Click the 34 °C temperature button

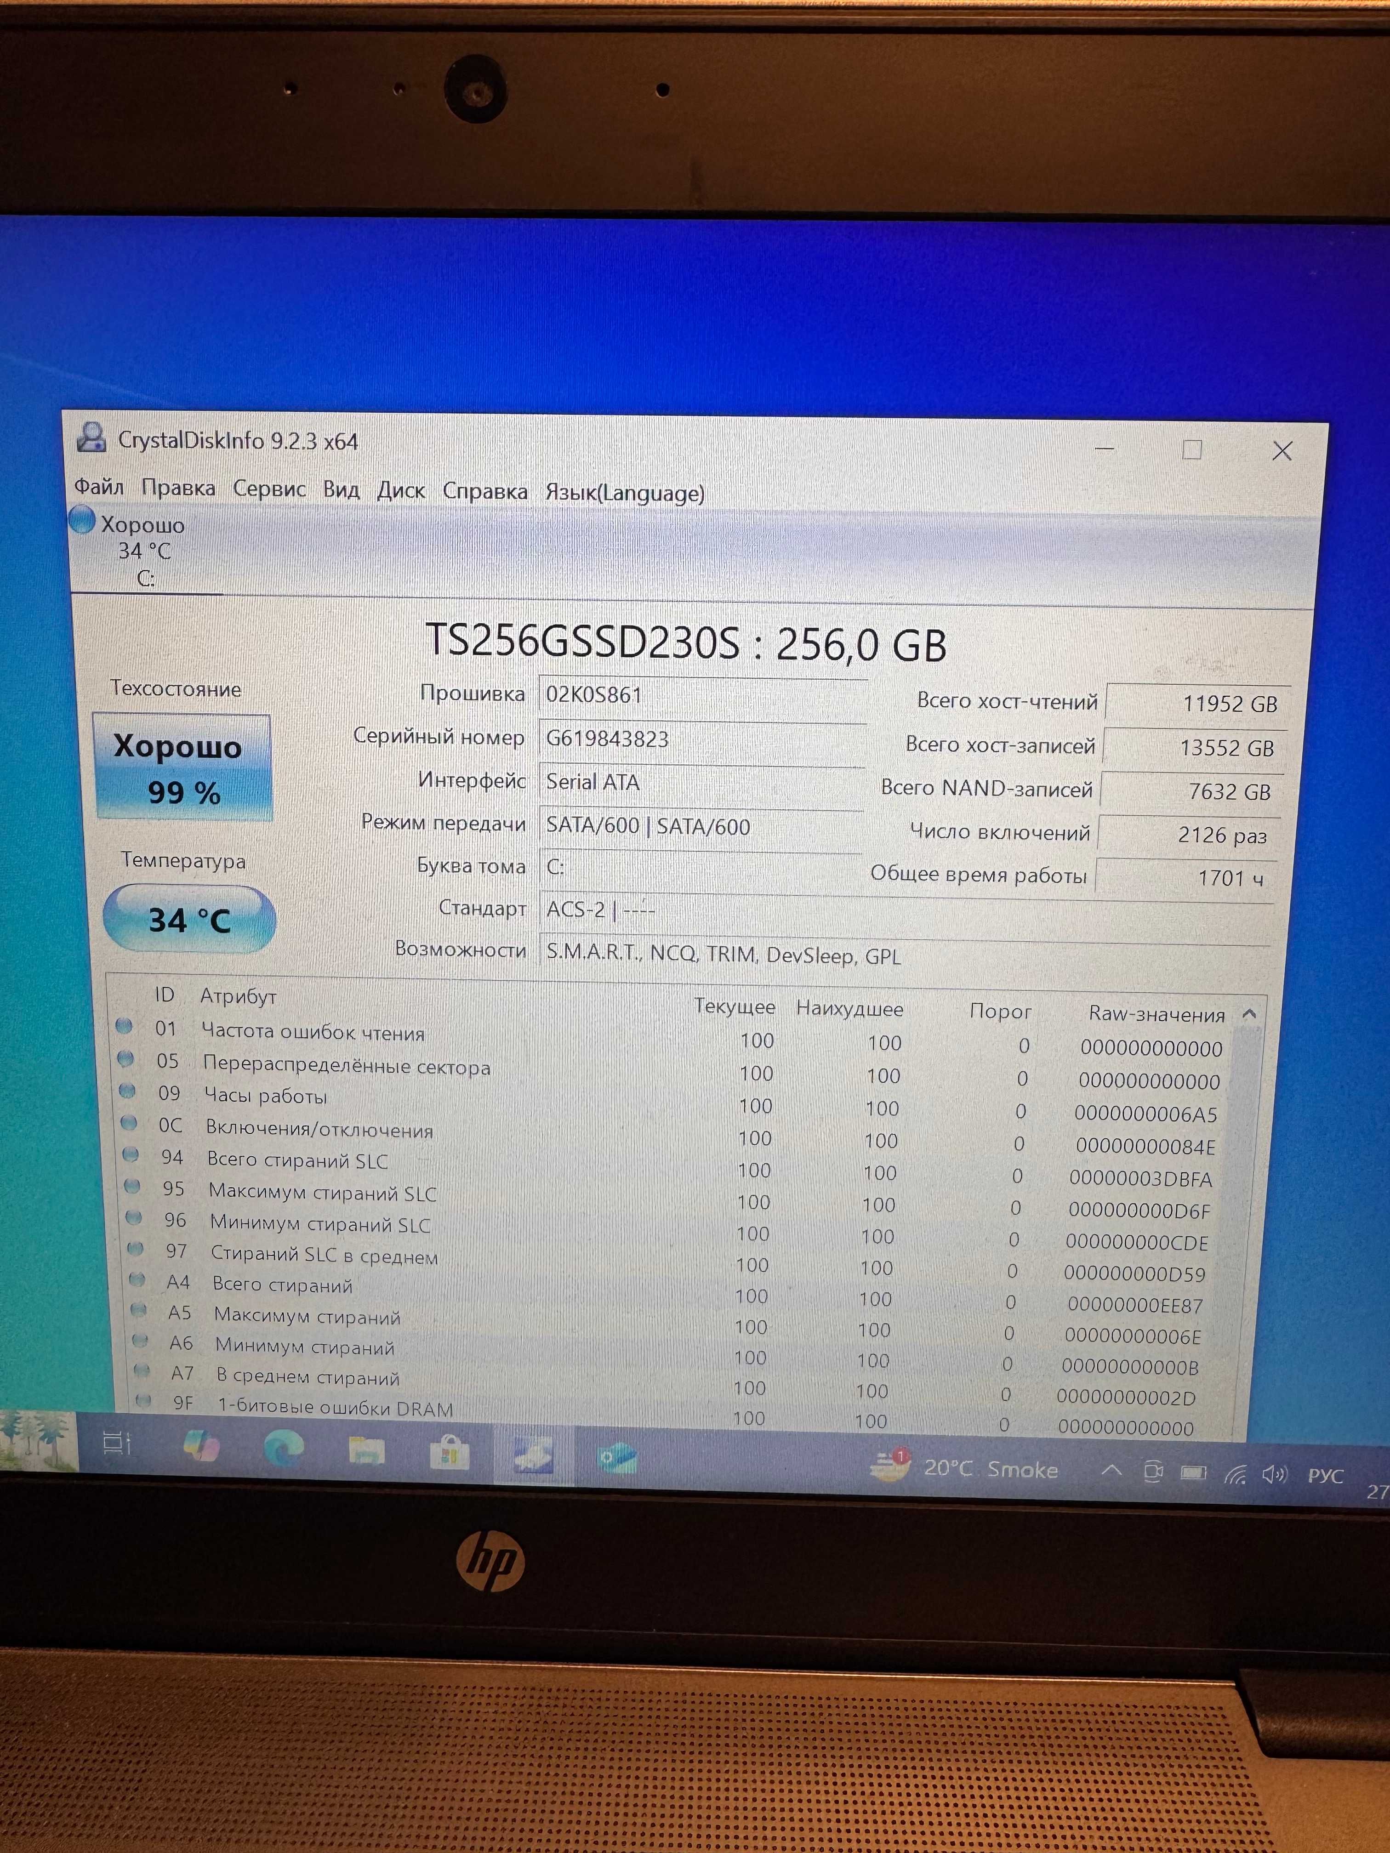189,919
